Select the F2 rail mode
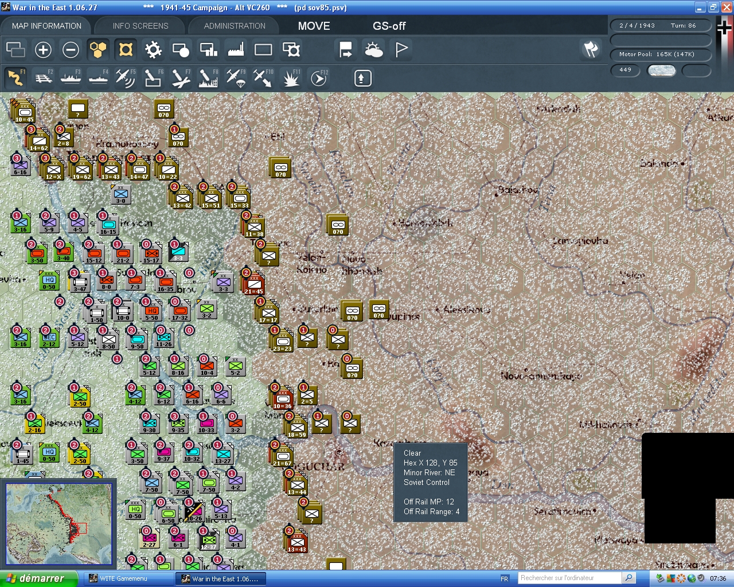734x587 pixels. point(43,77)
